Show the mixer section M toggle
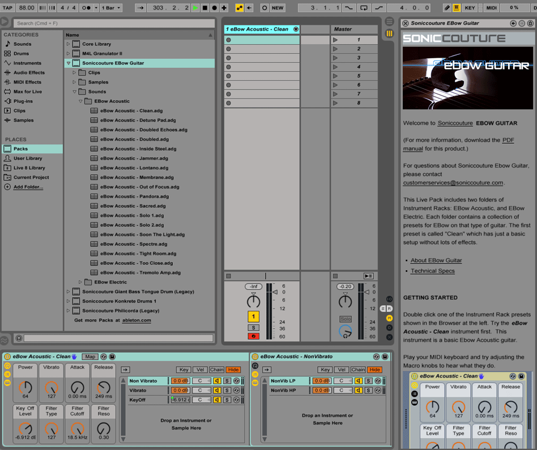 click(389, 318)
